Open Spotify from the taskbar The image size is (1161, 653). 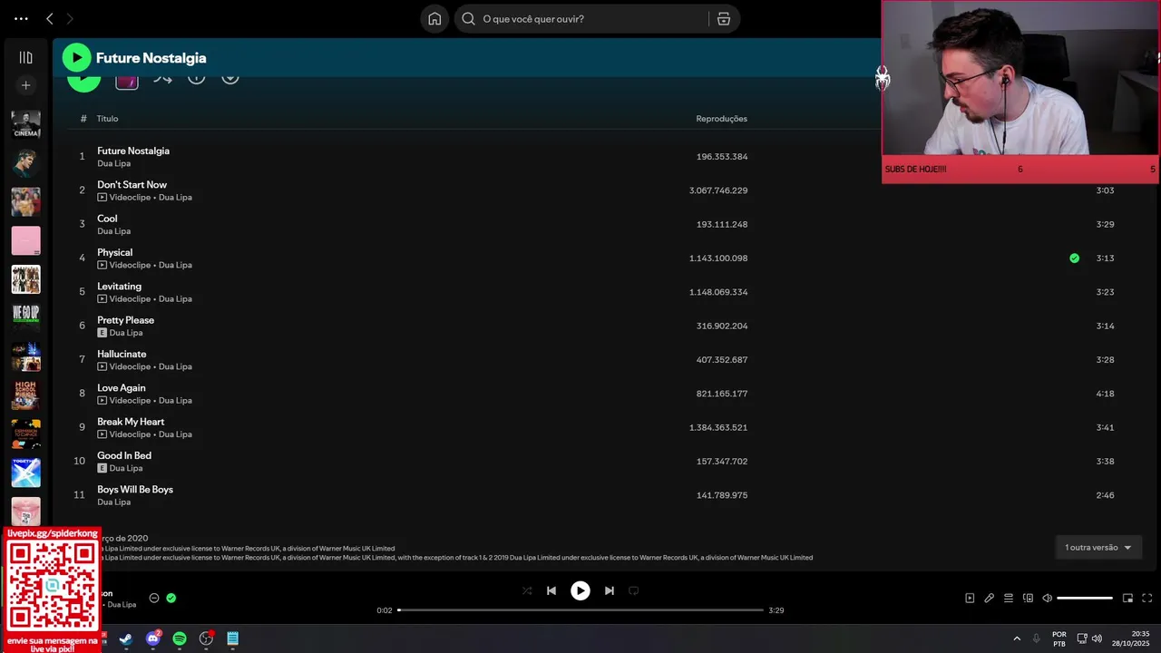pos(180,638)
